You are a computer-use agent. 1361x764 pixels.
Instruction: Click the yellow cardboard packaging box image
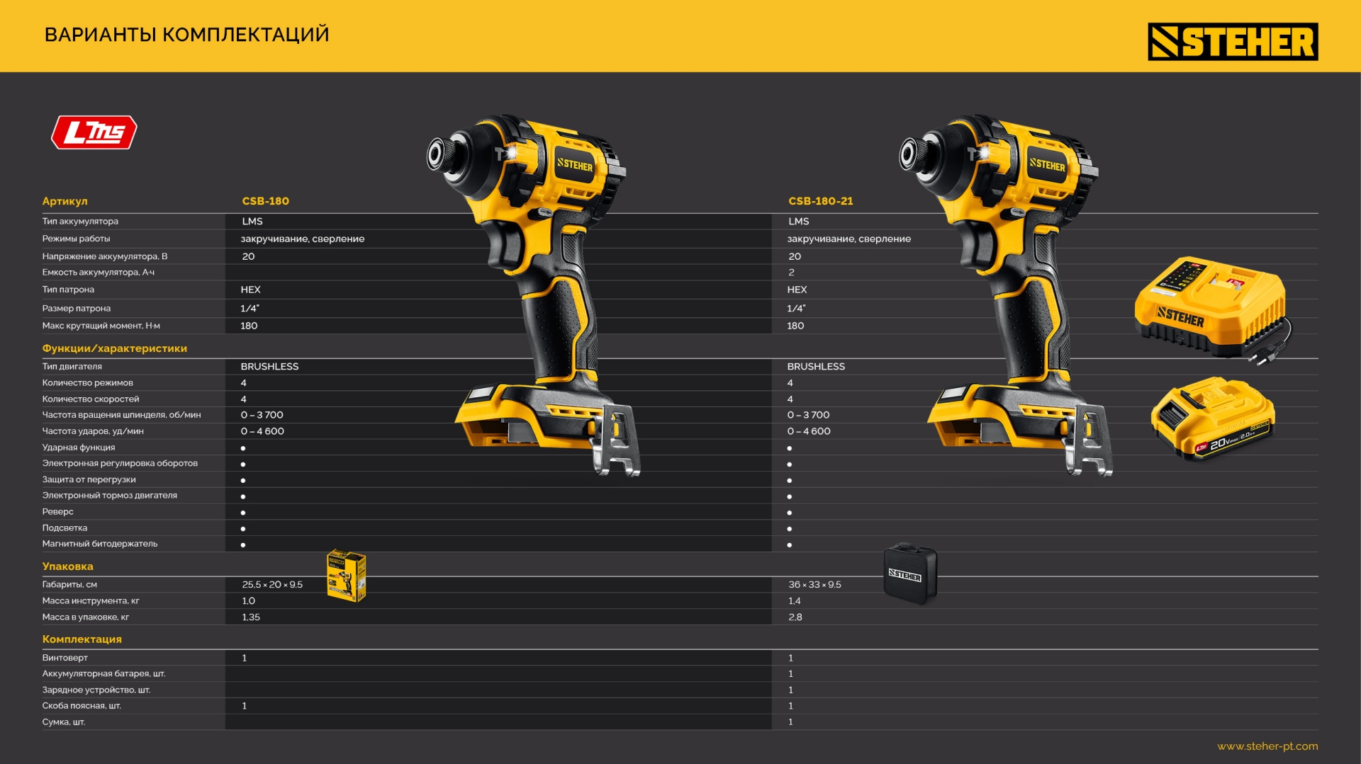coord(346,576)
